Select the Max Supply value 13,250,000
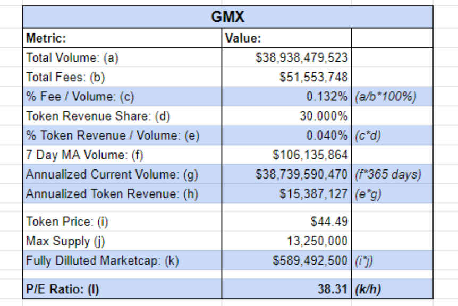This screenshot has width=458, height=306. 318,241
